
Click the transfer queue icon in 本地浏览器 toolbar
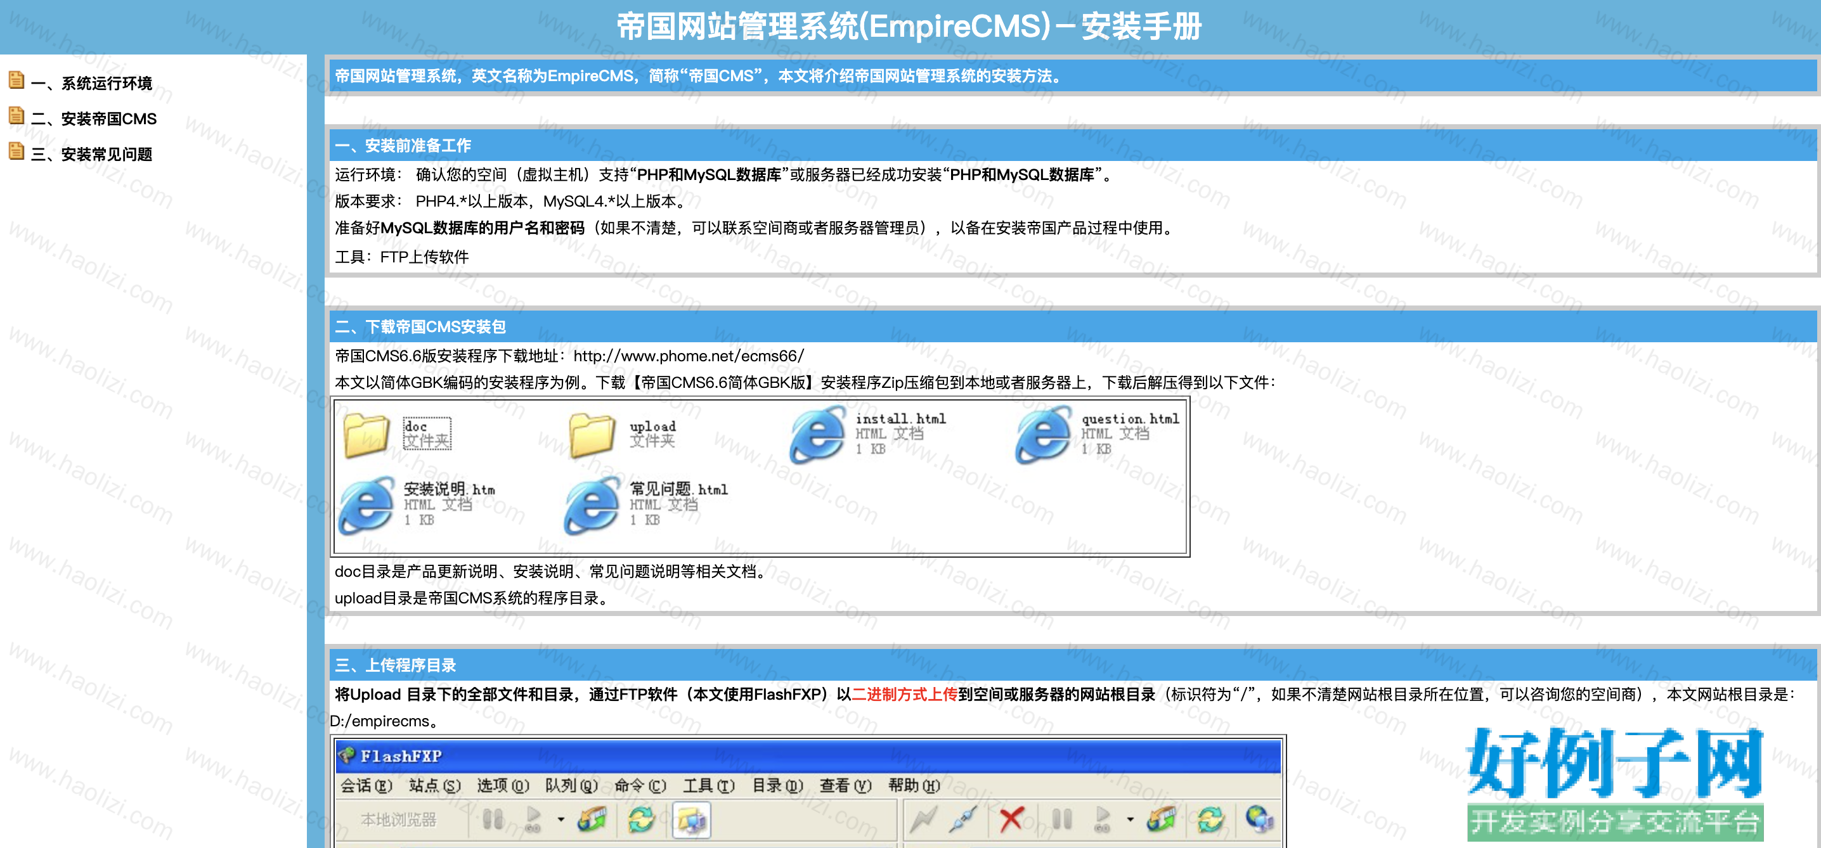click(592, 819)
